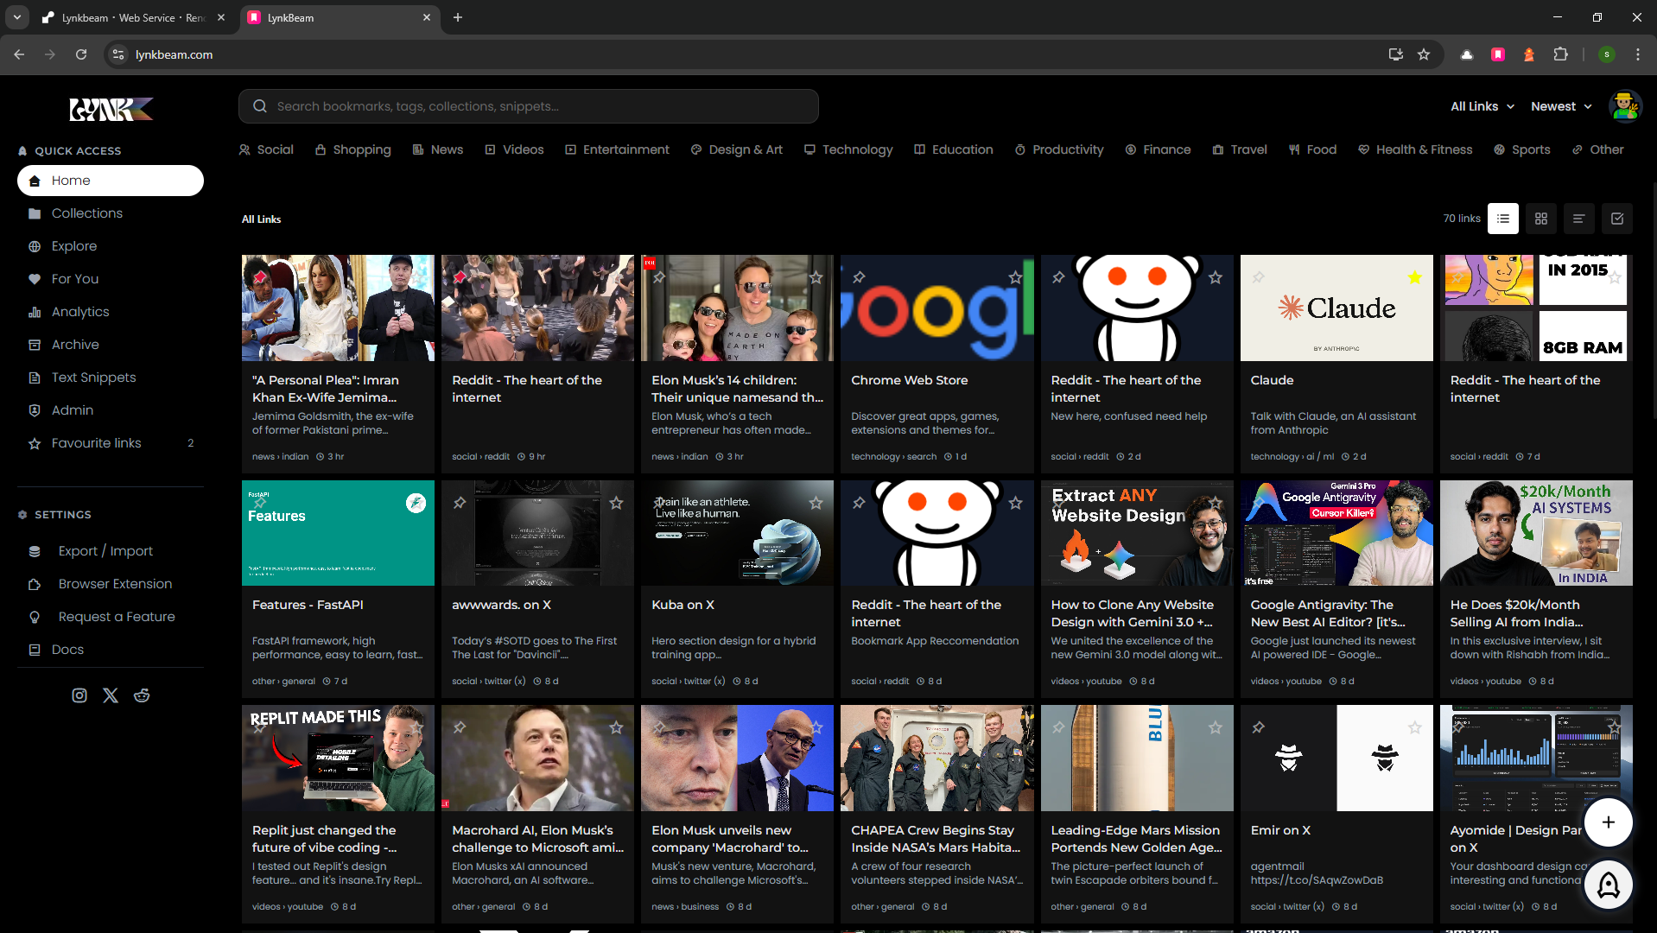Open the Explore sidebar item

[x=111, y=246]
